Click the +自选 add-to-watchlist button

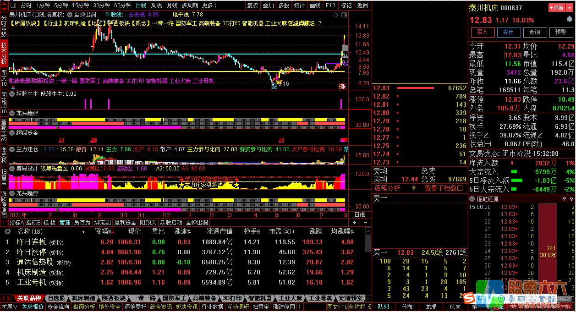(556, 8)
